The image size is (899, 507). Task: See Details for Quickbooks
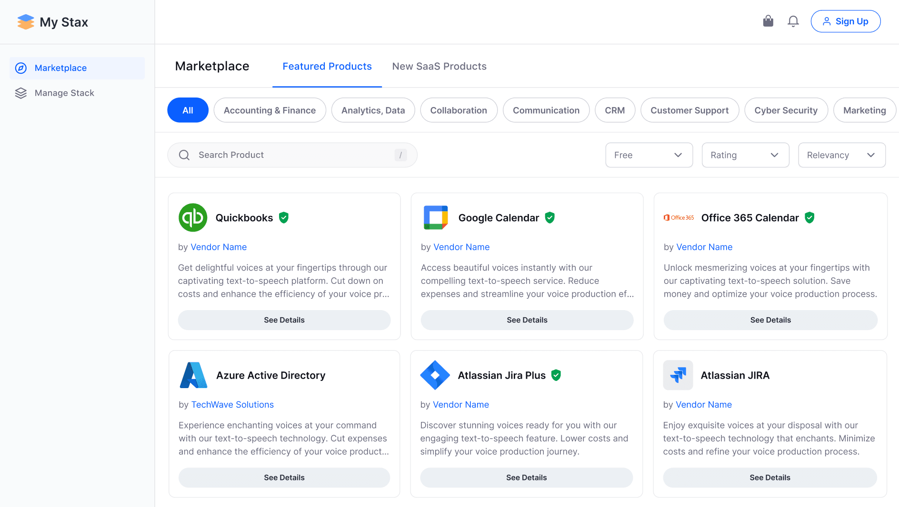pyautogui.click(x=284, y=320)
